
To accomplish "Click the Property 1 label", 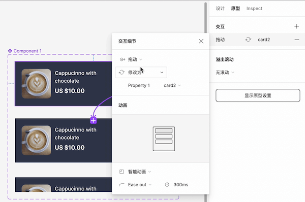I will [x=139, y=85].
